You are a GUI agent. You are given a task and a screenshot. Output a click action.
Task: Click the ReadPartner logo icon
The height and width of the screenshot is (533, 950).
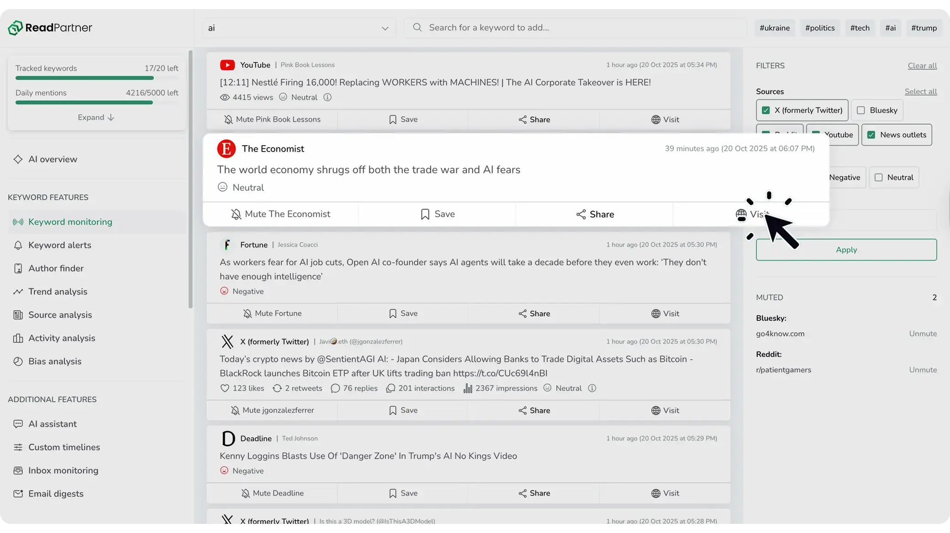[x=15, y=28]
